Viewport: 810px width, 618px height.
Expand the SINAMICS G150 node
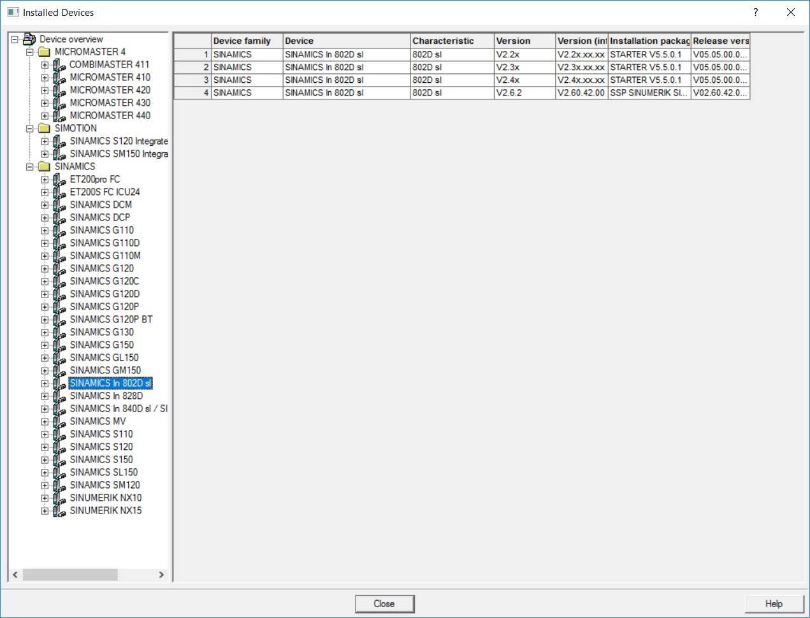click(45, 345)
